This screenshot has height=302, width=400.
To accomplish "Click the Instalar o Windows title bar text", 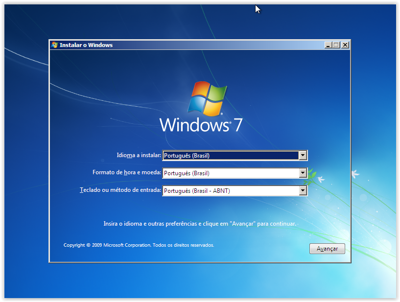I will pyautogui.click(x=86, y=45).
